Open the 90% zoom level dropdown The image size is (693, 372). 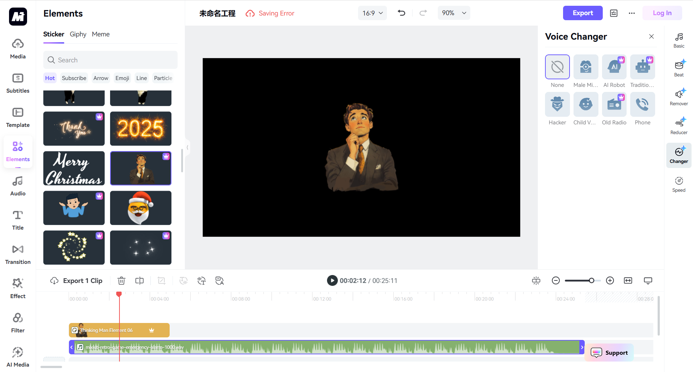pos(453,13)
